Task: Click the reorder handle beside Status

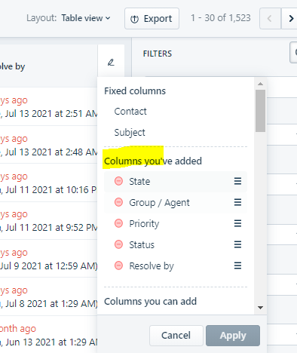Action: [x=237, y=244]
